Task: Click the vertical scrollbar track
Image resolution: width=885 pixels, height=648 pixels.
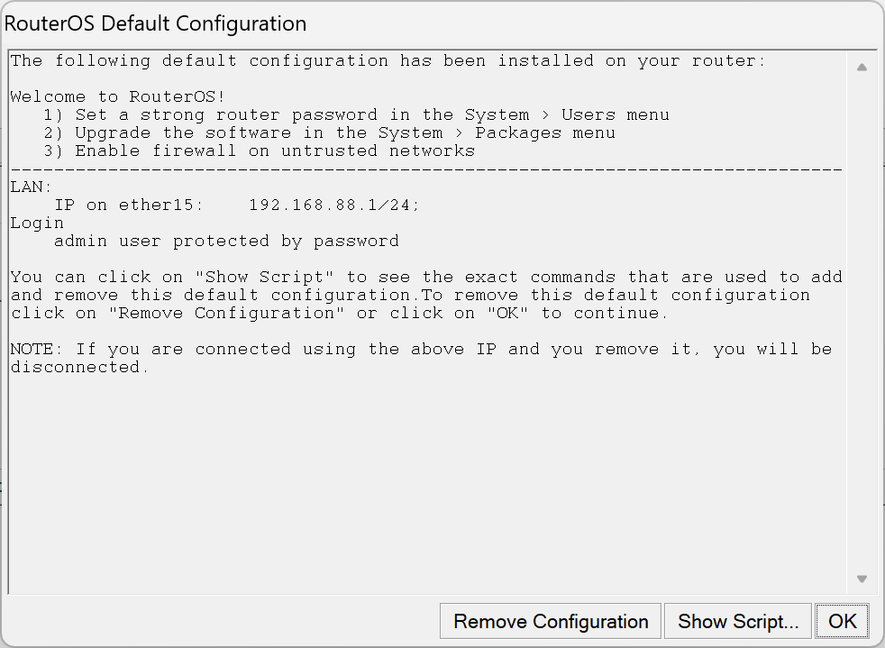Action: (x=862, y=324)
